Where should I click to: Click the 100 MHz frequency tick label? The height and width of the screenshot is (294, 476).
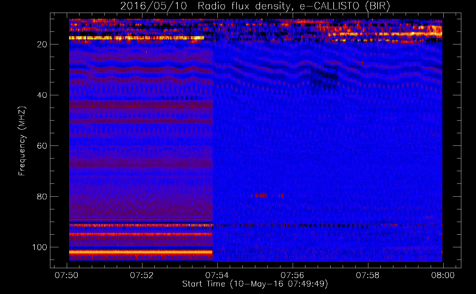(x=40, y=247)
